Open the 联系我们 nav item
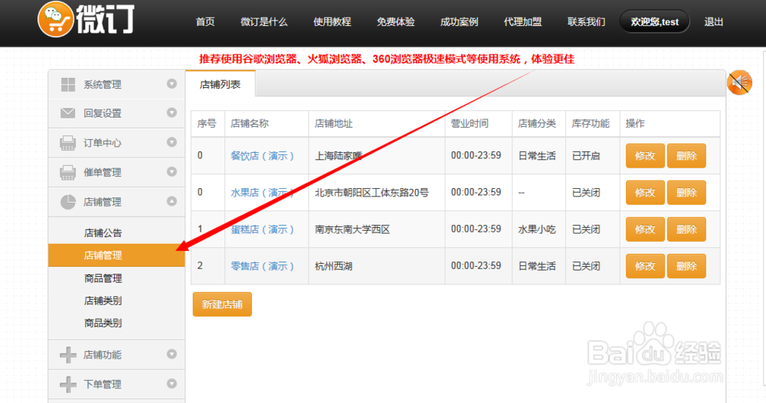The height and width of the screenshot is (403, 766). pos(586,22)
